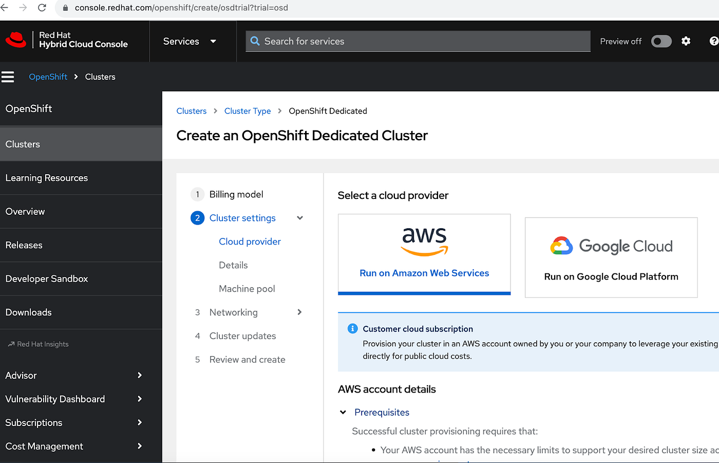Click the padlock icon in the address bar
Image resolution: width=719 pixels, height=463 pixels.
tap(65, 8)
